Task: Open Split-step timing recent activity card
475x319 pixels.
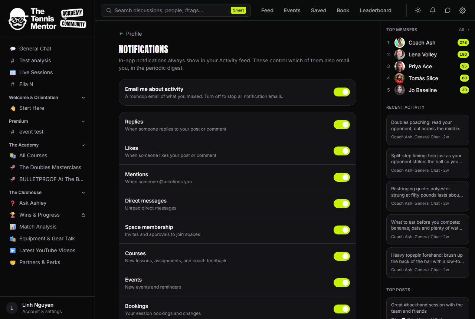Action: pos(427,163)
